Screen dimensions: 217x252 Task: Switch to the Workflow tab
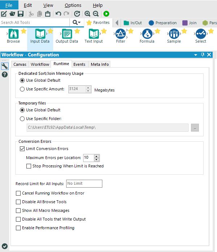(40, 64)
